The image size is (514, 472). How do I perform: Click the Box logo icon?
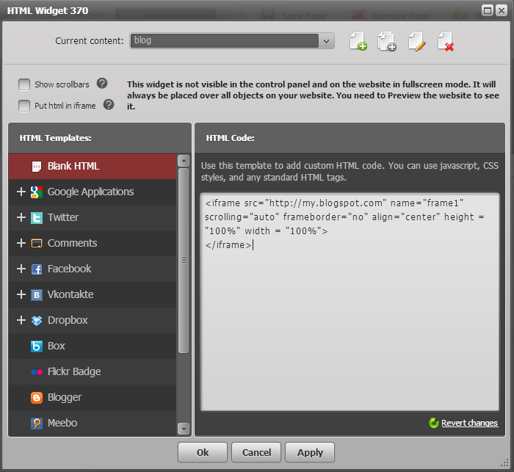(37, 346)
